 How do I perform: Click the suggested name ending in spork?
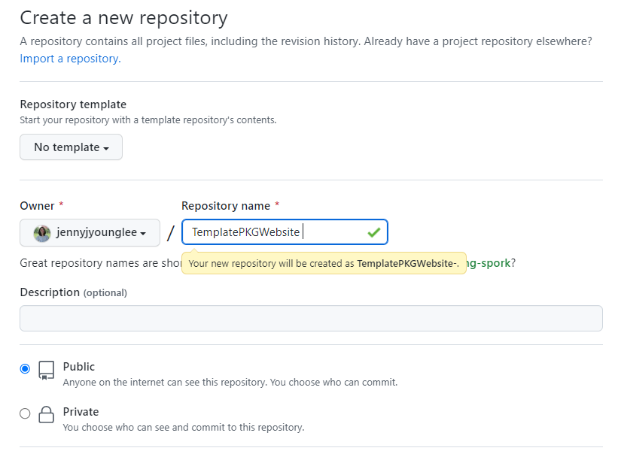tap(489, 263)
